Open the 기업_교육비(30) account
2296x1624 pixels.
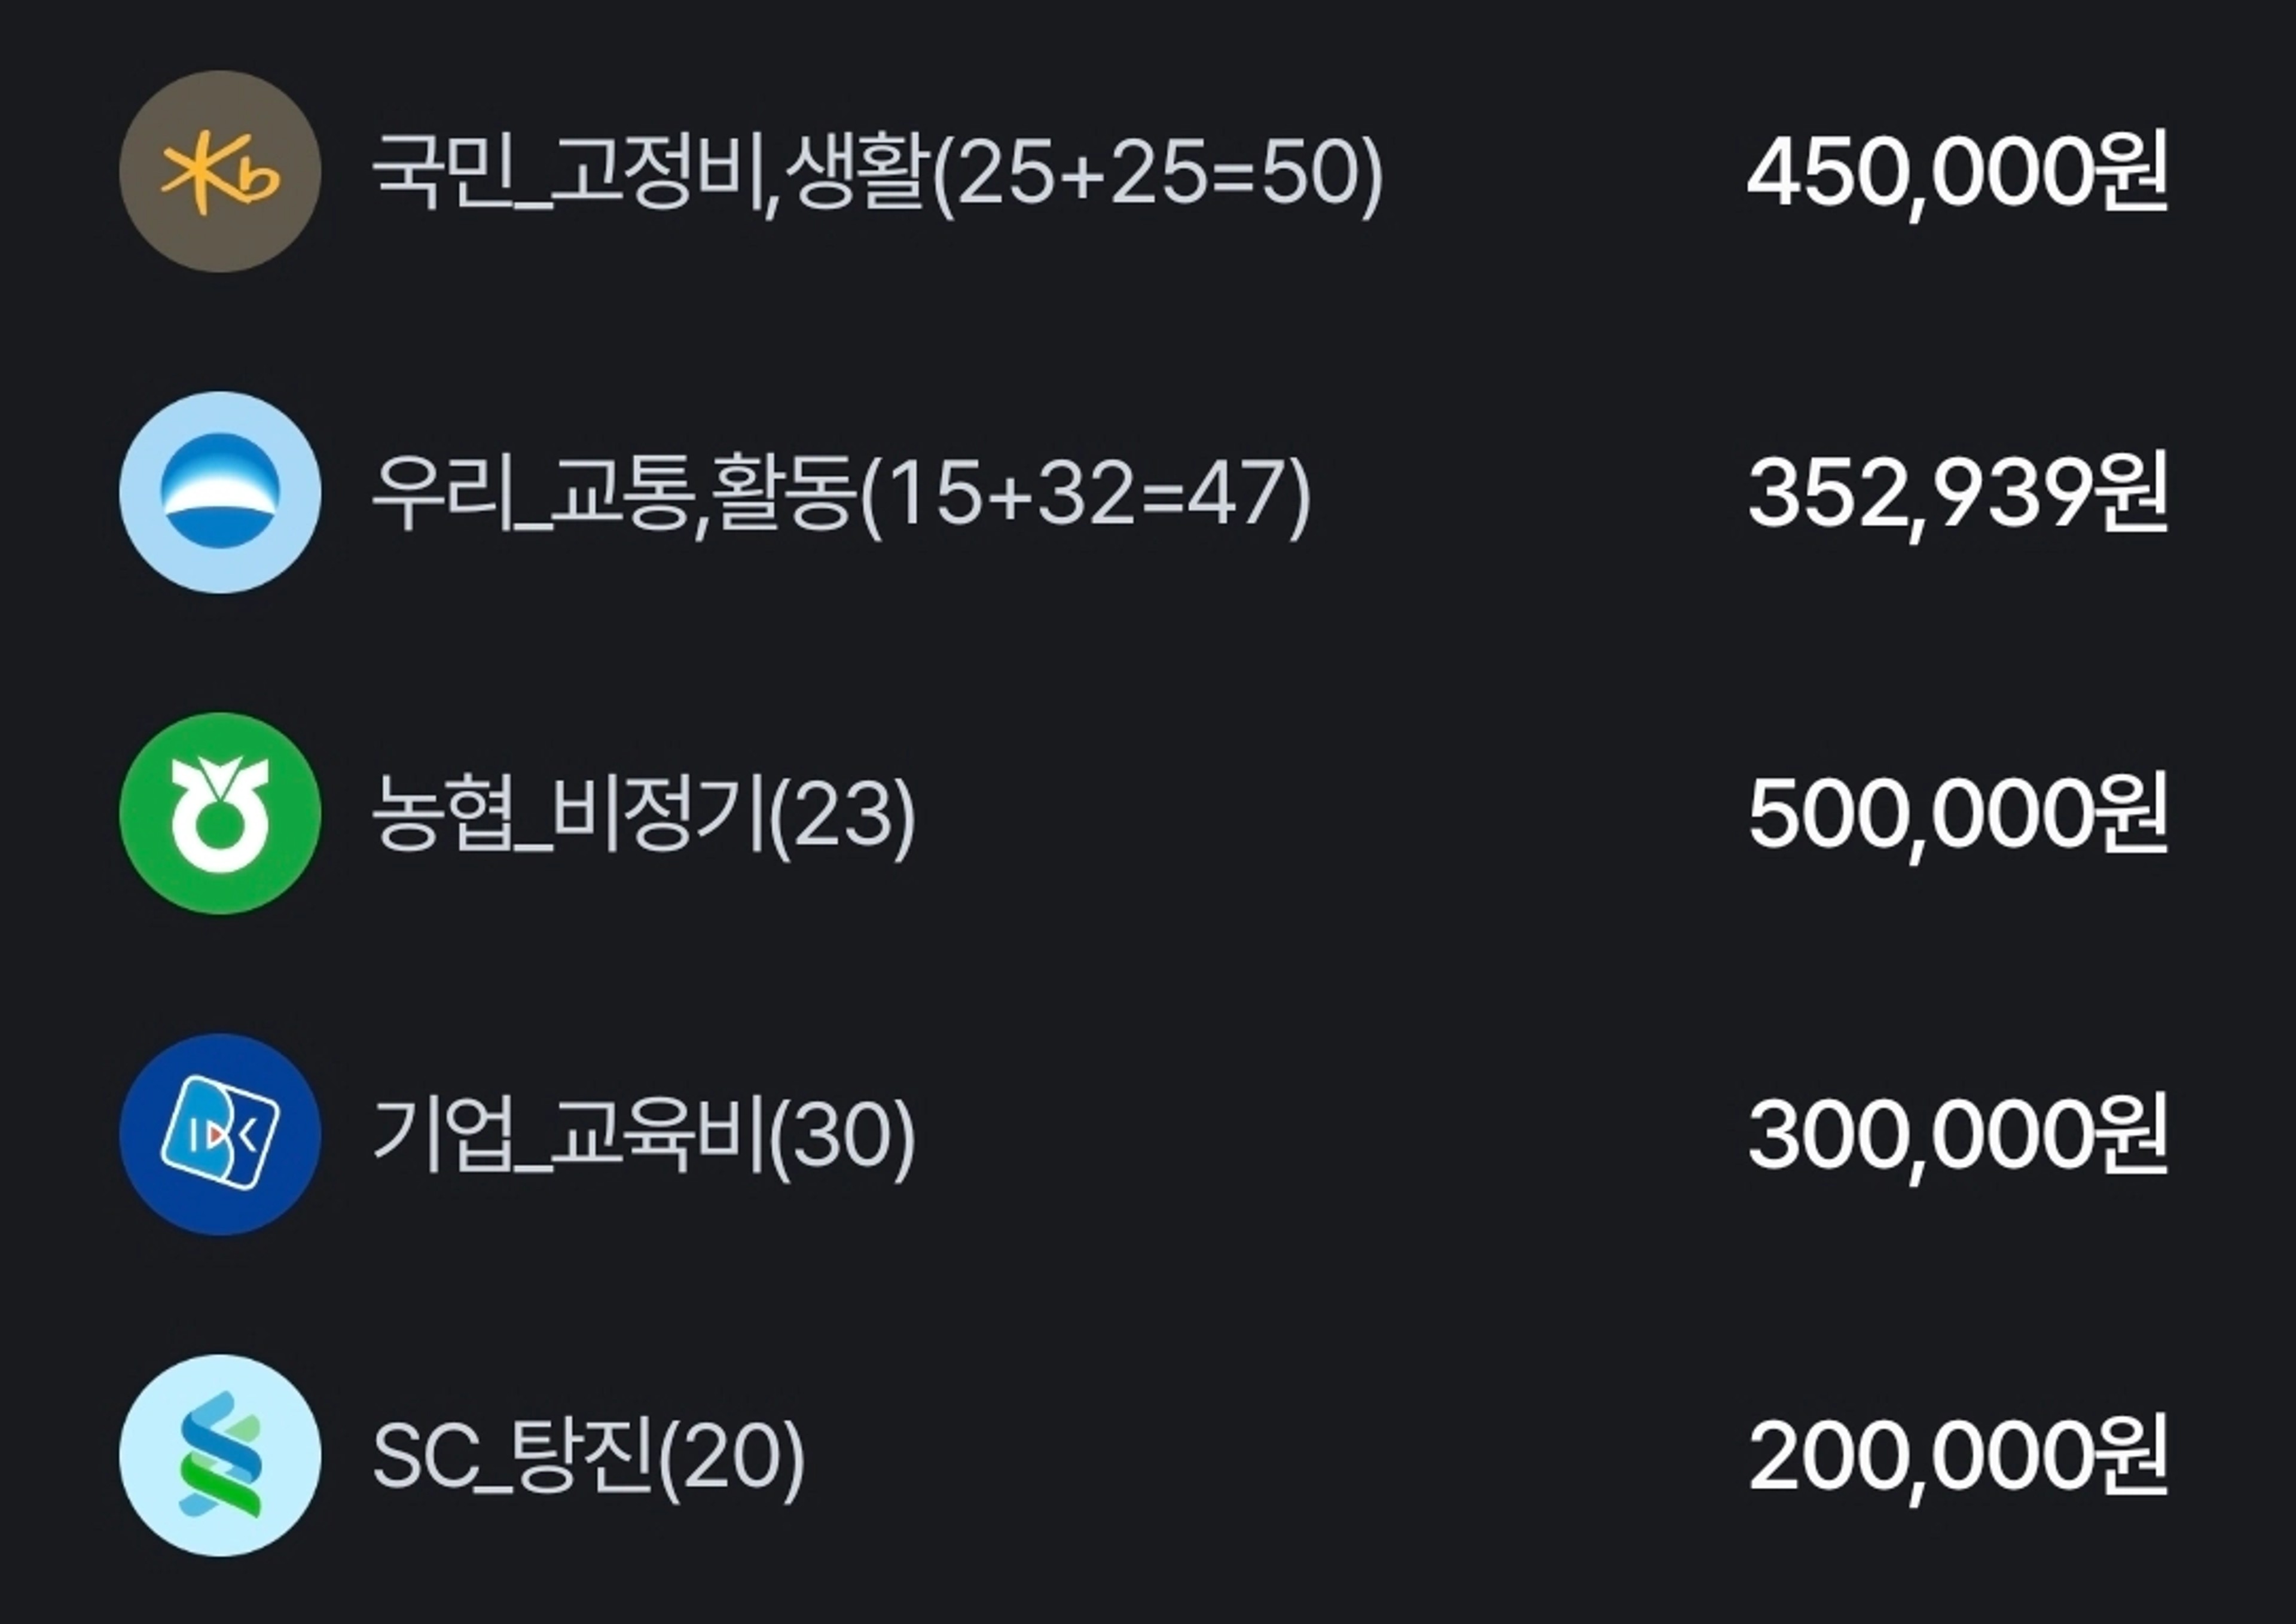click(x=643, y=1135)
